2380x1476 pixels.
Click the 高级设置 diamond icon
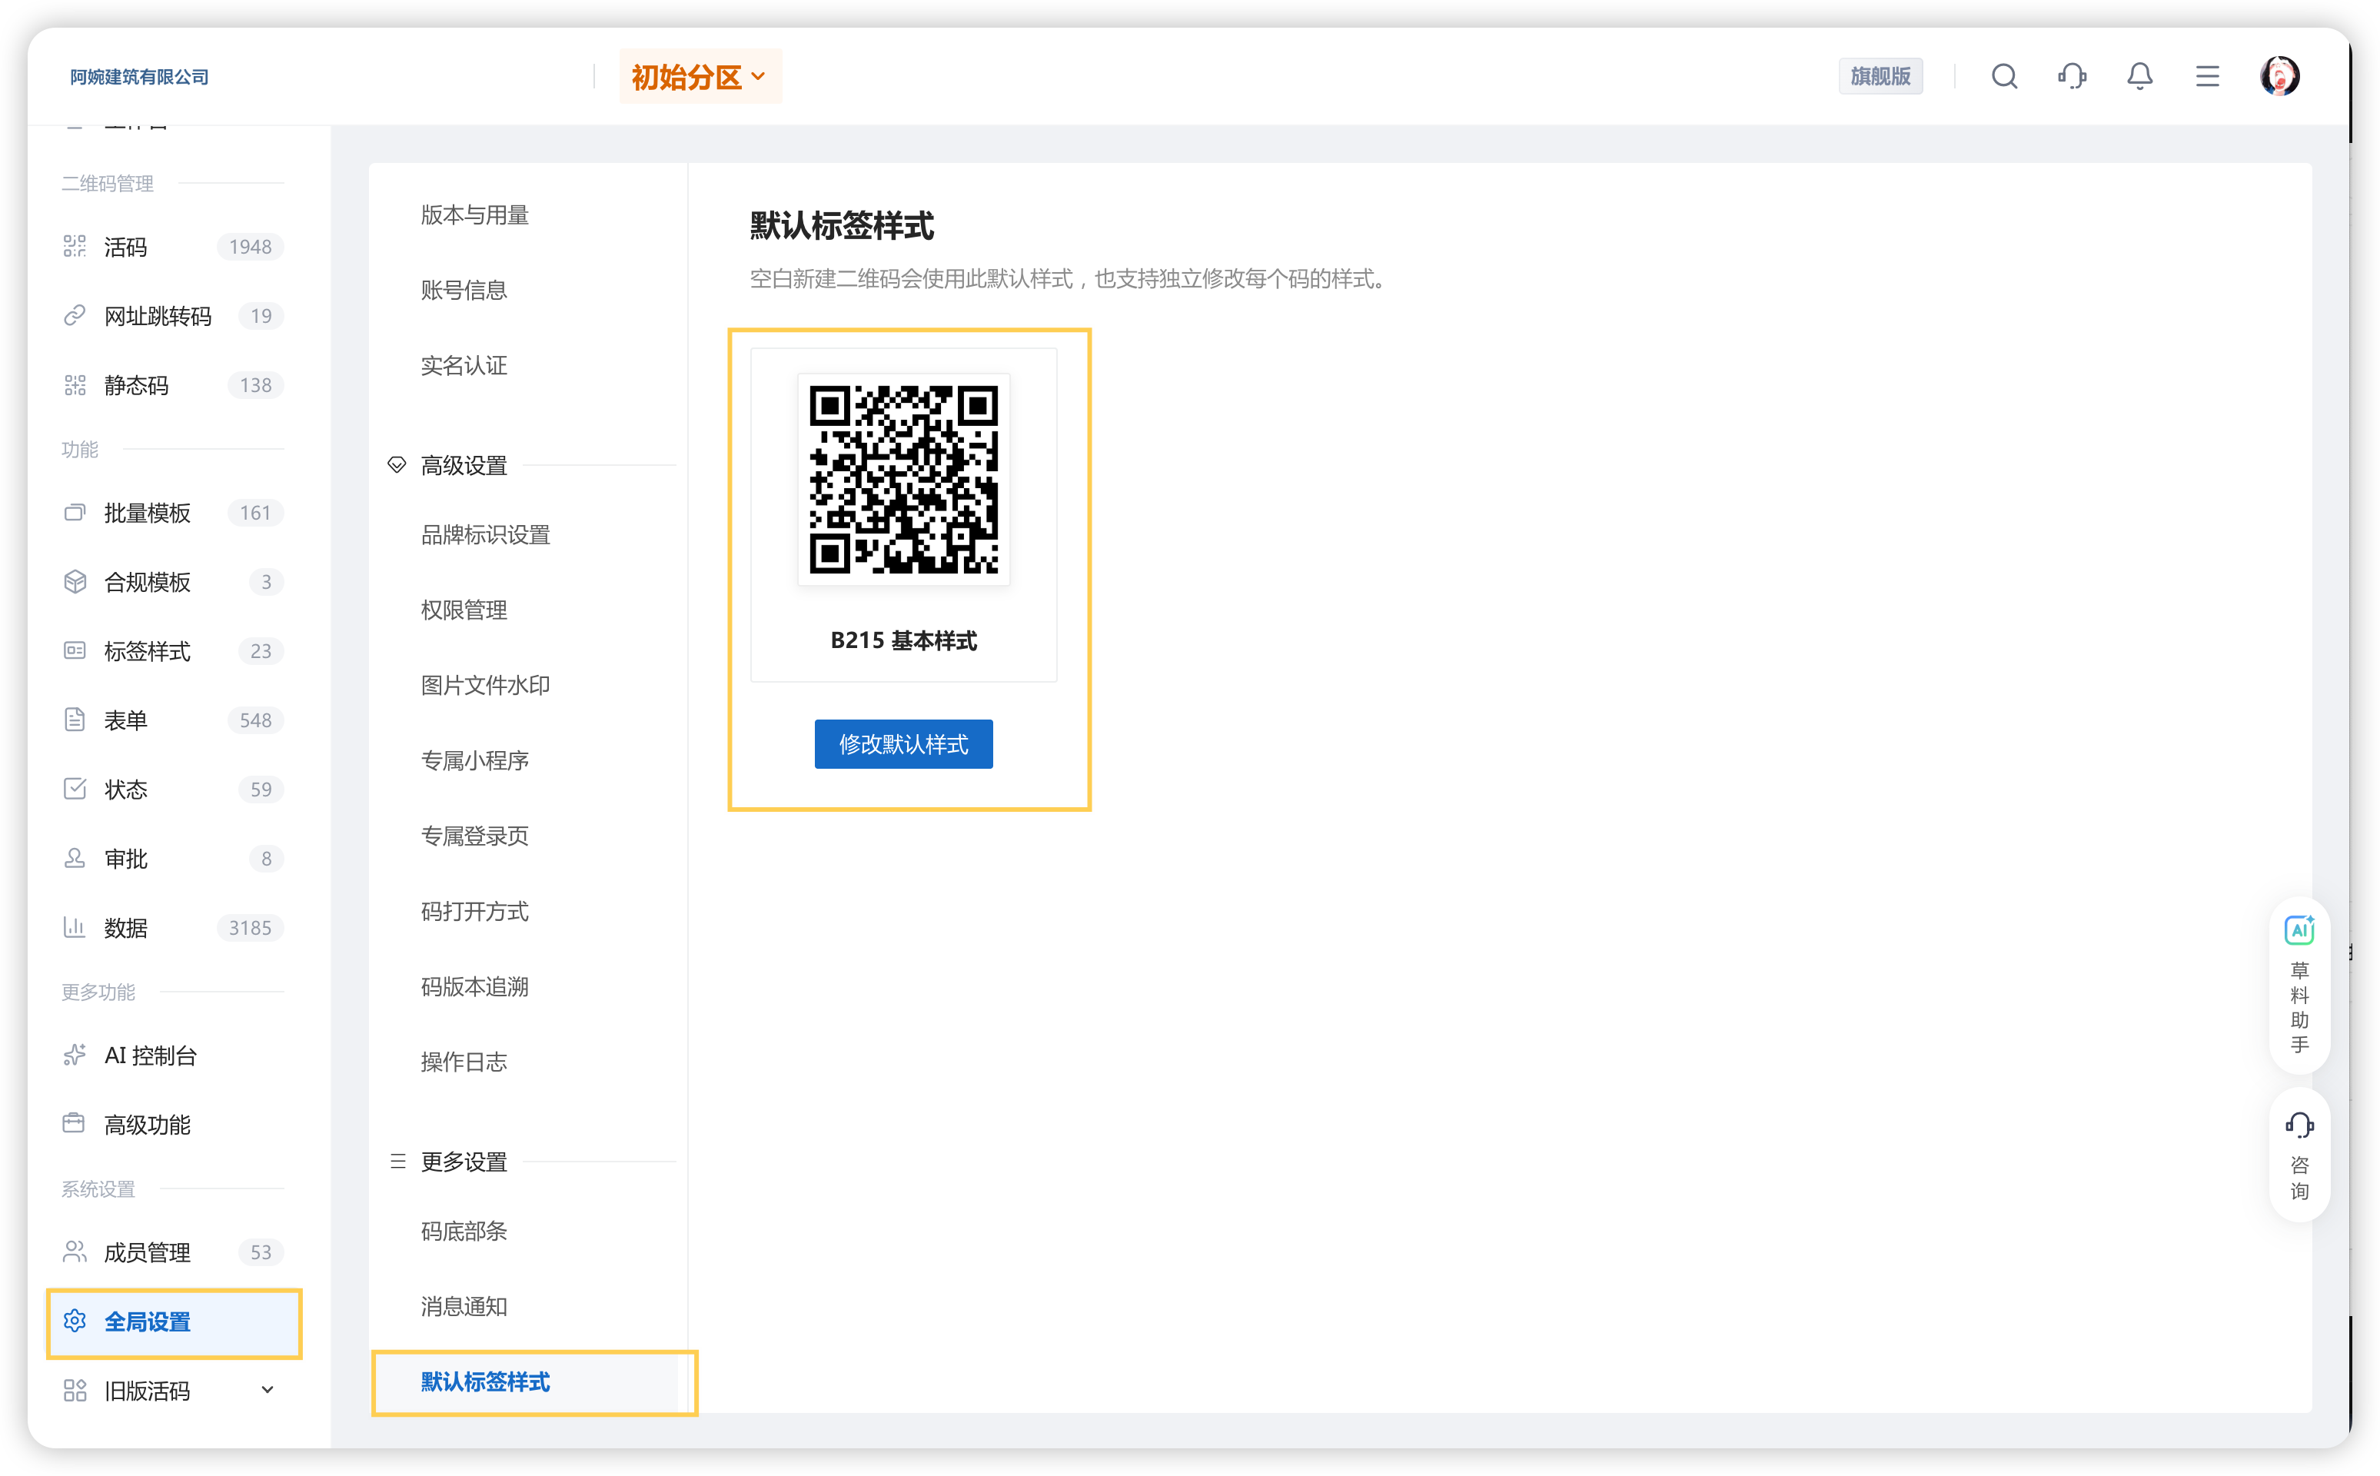[x=397, y=464]
